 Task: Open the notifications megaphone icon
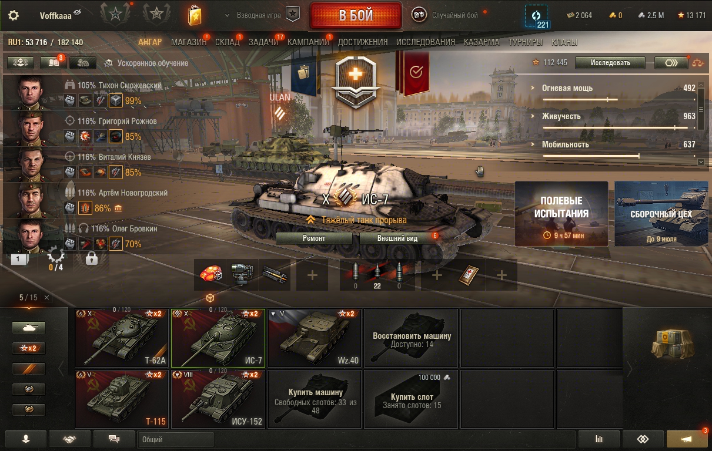687,439
